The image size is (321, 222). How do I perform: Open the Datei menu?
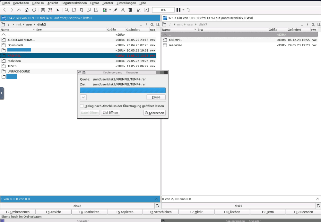point(6,3)
